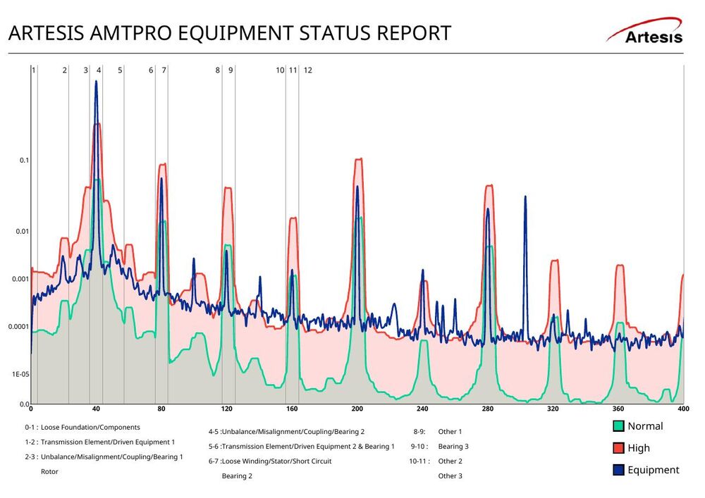Image resolution: width=705 pixels, height=498 pixels.
Task: Click frequency band marker 3
Action: click(86, 70)
